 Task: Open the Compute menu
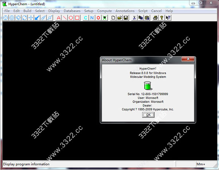[x=104, y=11]
